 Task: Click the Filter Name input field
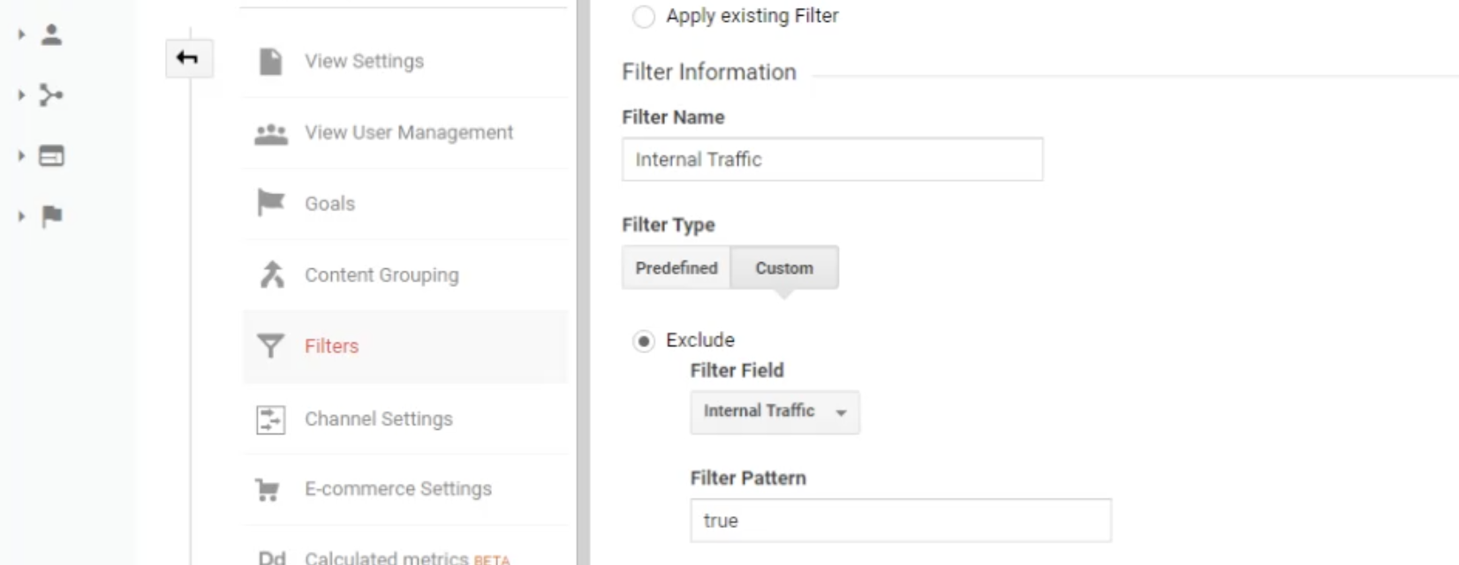click(x=833, y=160)
